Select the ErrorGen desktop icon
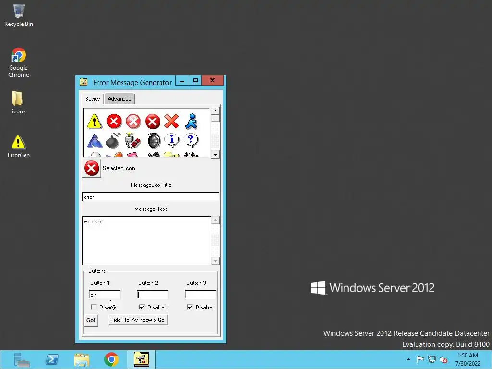 coord(19,147)
